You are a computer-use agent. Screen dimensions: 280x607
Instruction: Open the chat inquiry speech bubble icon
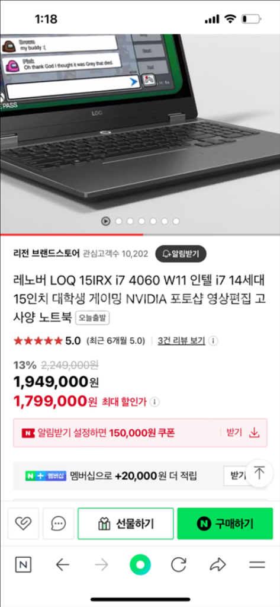[x=59, y=524]
